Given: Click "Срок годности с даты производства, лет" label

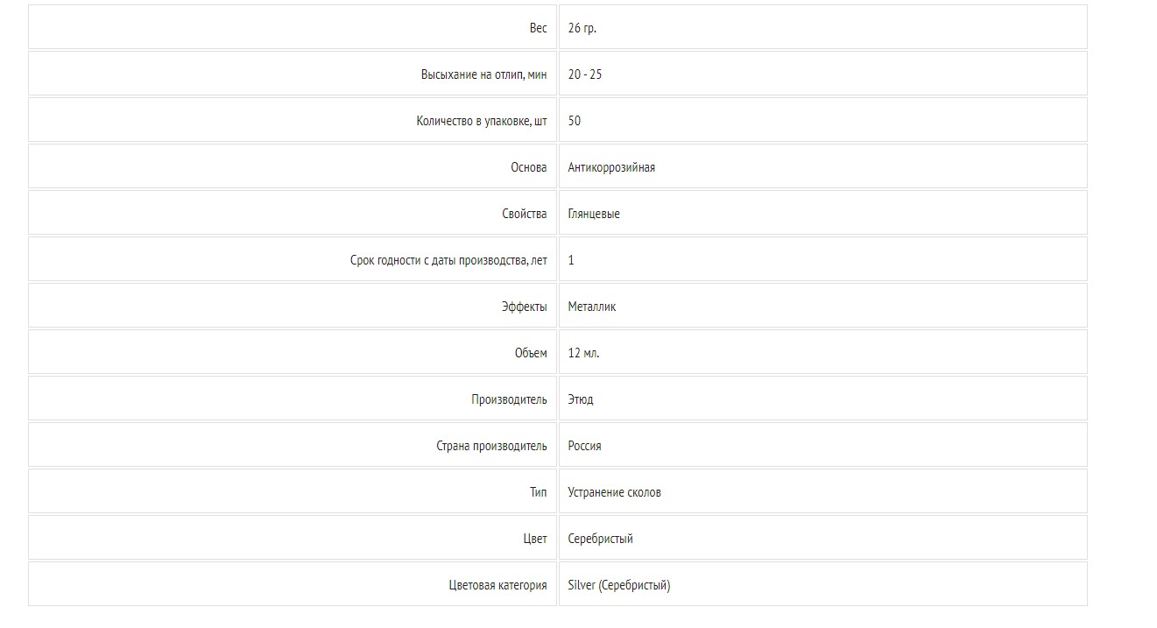Looking at the screenshot, I should tap(448, 260).
